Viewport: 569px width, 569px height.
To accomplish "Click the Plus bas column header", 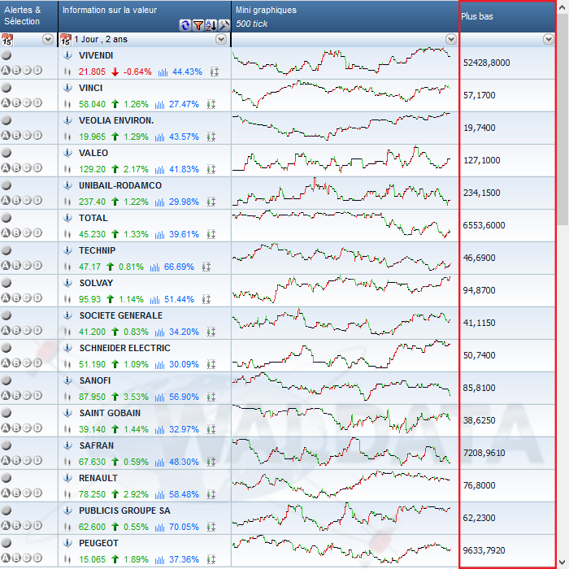I will coord(507,16).
